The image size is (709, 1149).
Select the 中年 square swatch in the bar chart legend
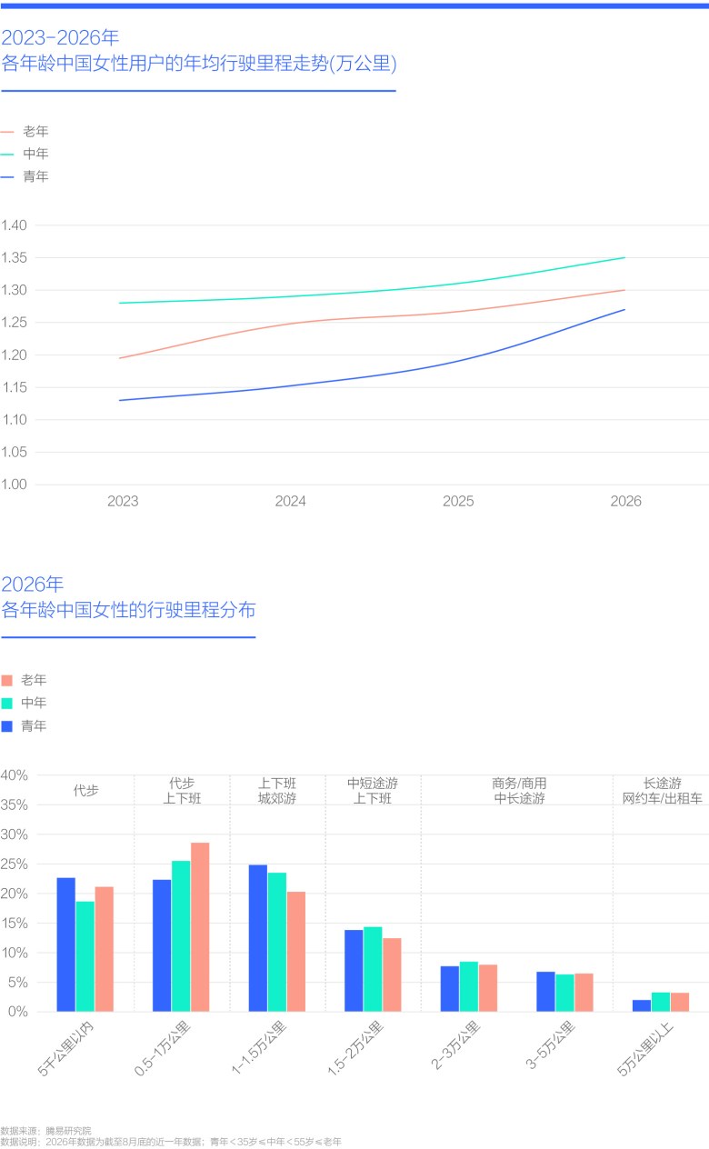[6, 703]
